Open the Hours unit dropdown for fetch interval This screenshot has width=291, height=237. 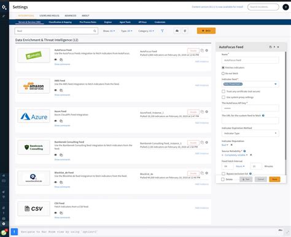coord(240,167)
